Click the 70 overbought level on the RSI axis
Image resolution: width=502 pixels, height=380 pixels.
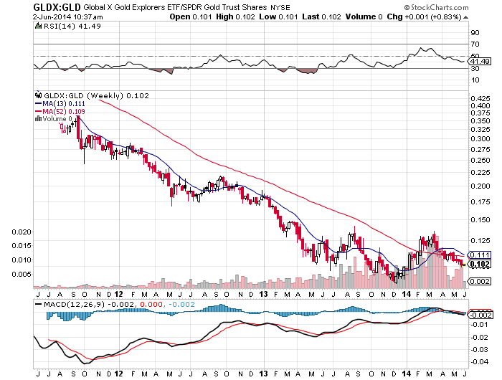pos(475,44)
